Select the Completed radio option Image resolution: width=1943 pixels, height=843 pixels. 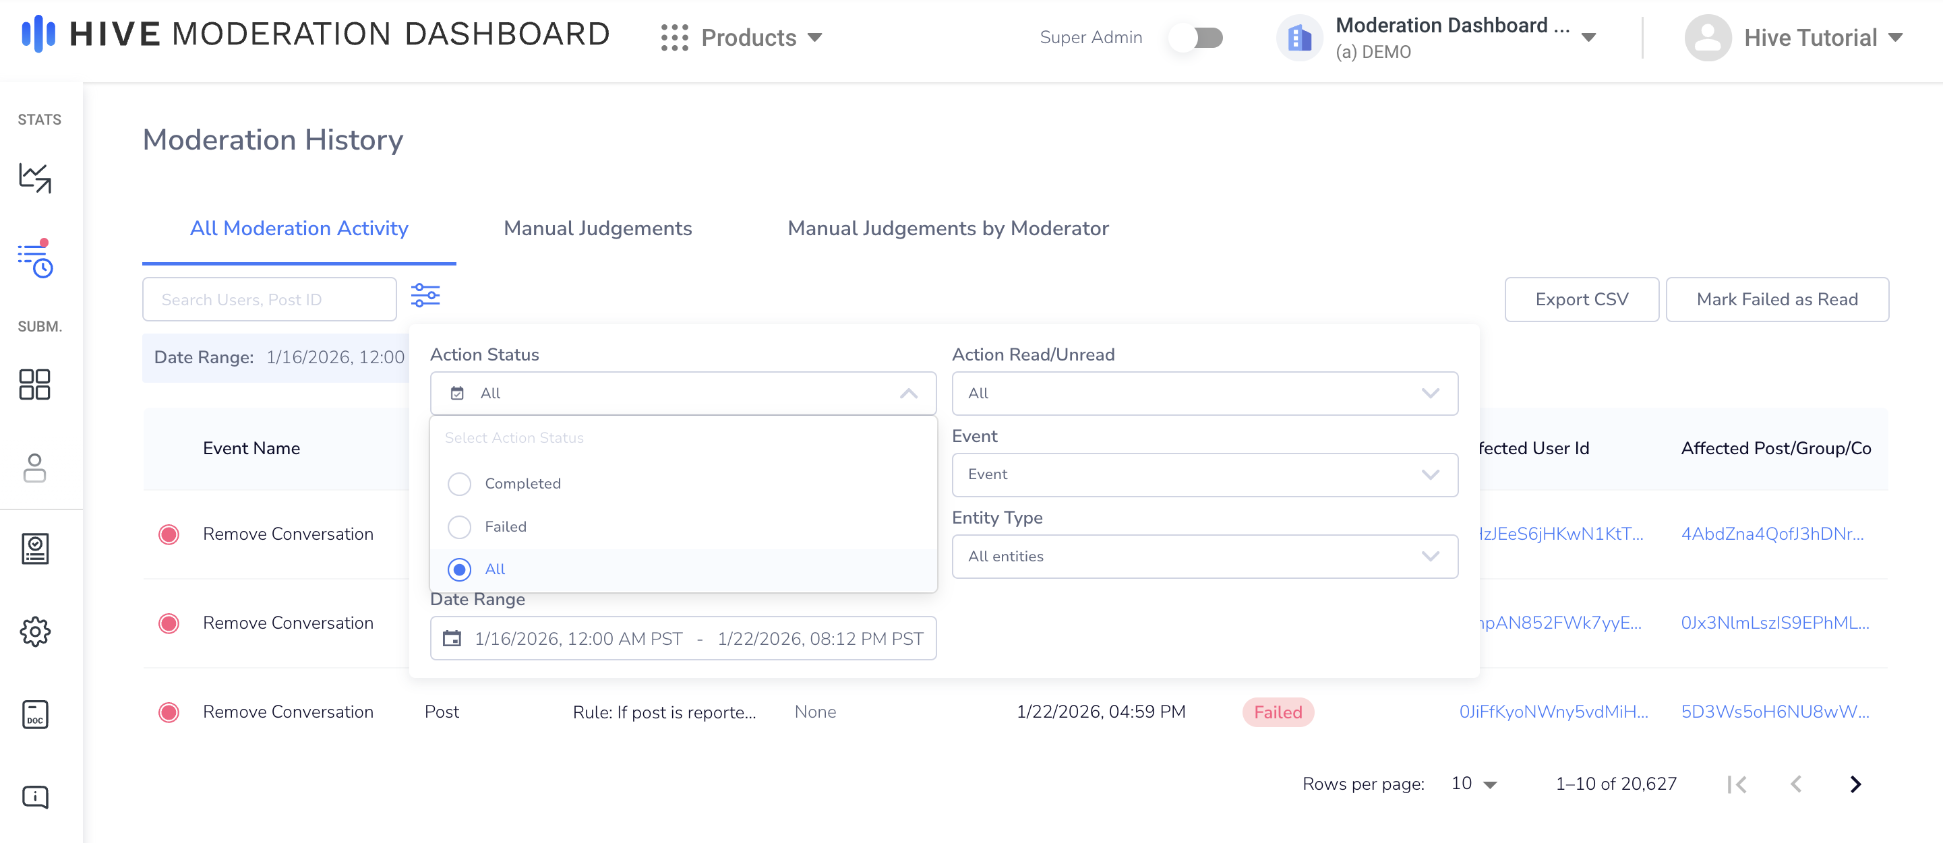[459, 484]
